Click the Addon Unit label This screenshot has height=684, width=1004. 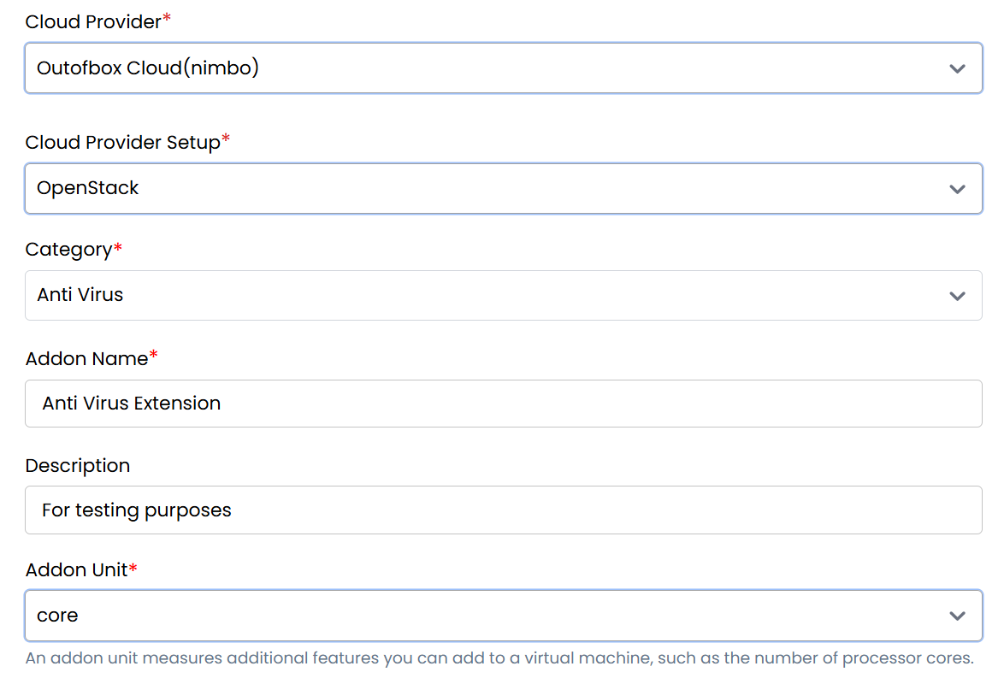click(x=76, y=570)
